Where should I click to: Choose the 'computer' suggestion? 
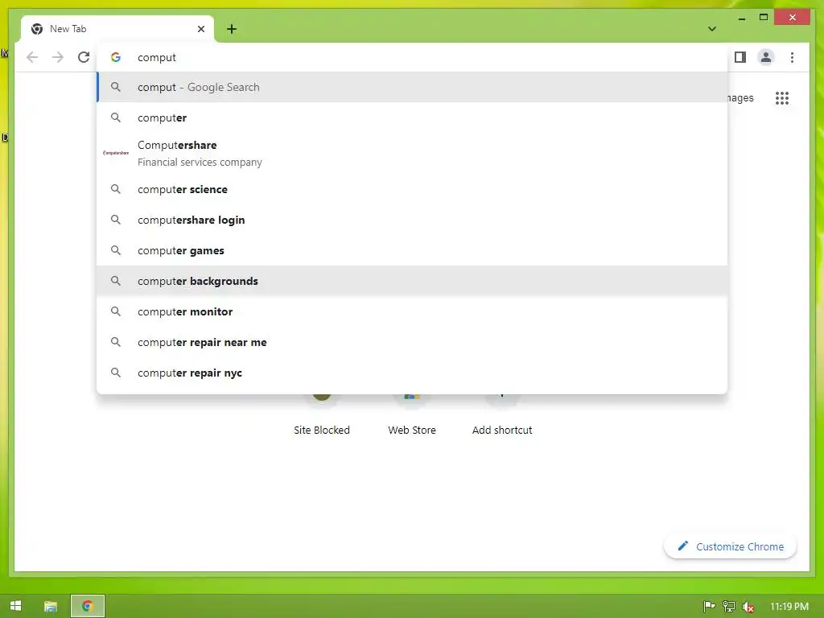pos(413,117)
